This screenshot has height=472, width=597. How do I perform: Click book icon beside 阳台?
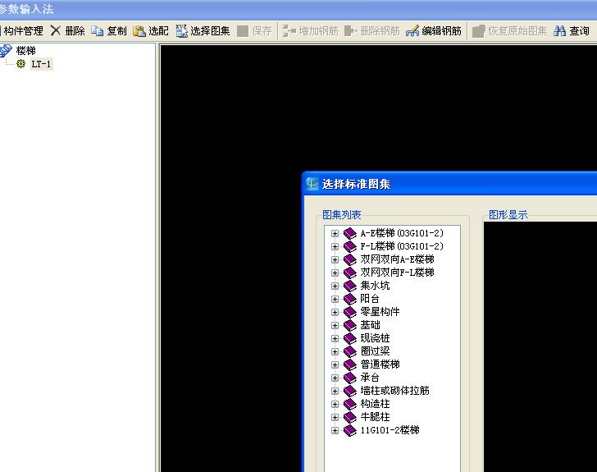[349, 299]
